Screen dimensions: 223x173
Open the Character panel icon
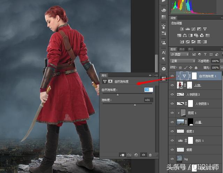(x=164, y=53)
